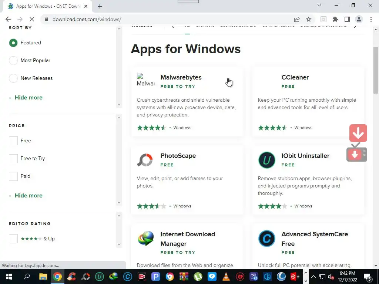Click Editor Rating panel scroll down arrow

119,244
